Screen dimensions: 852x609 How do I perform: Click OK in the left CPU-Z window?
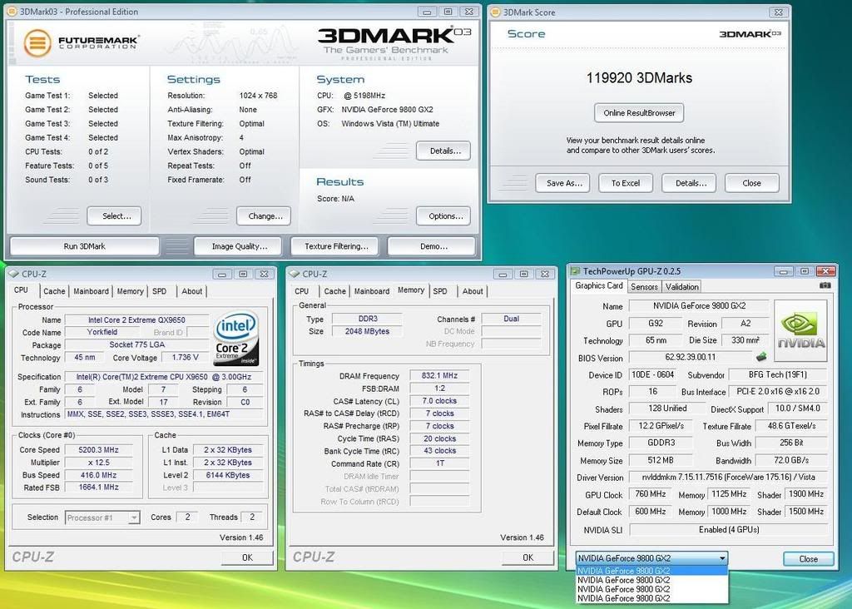247,557
